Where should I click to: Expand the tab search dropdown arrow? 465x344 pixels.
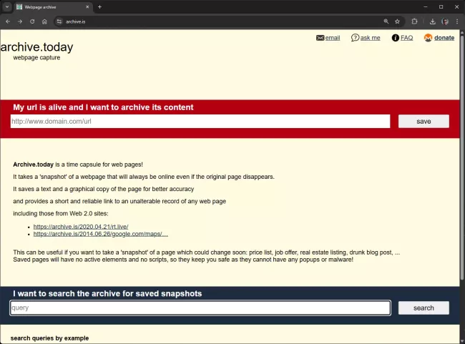click(6, 6)
